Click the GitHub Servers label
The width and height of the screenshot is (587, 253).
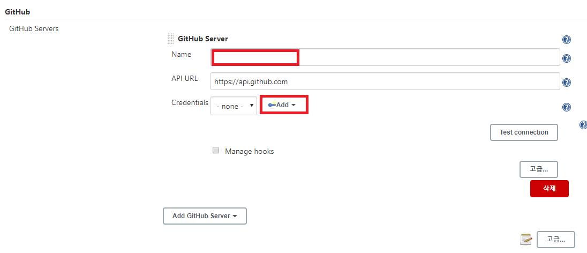pyautogui.click(x=34, y=28)
